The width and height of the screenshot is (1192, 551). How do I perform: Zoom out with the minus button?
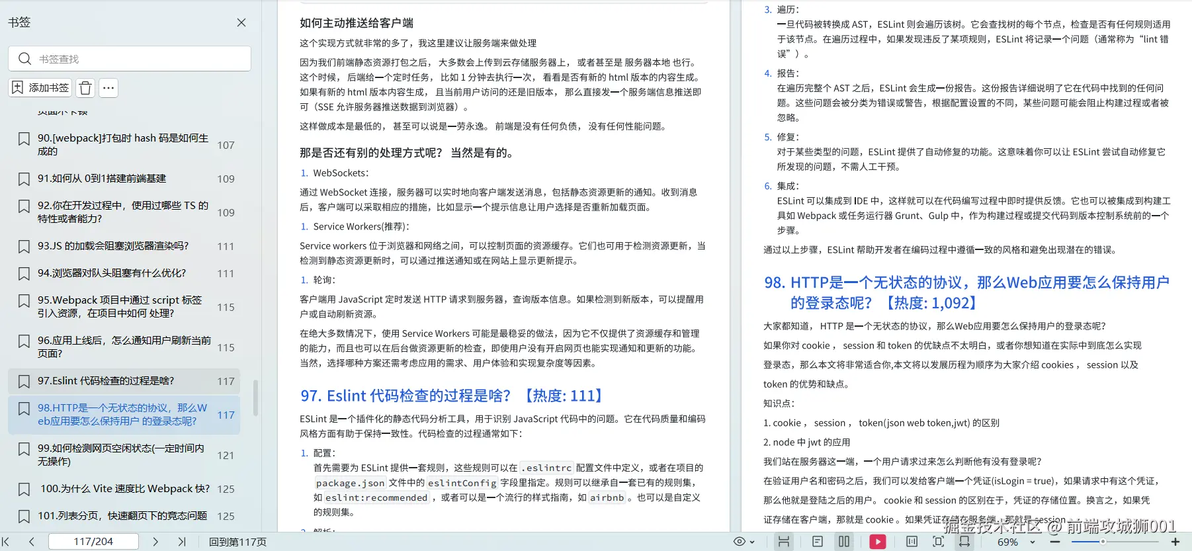click(x=1055, y=542)
